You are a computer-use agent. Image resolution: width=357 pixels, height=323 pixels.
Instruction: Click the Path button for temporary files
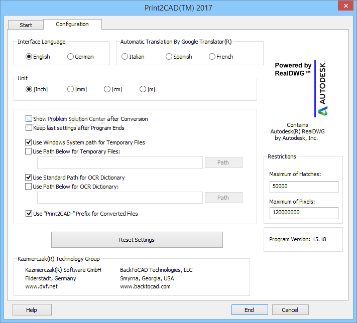click(223, 163)
